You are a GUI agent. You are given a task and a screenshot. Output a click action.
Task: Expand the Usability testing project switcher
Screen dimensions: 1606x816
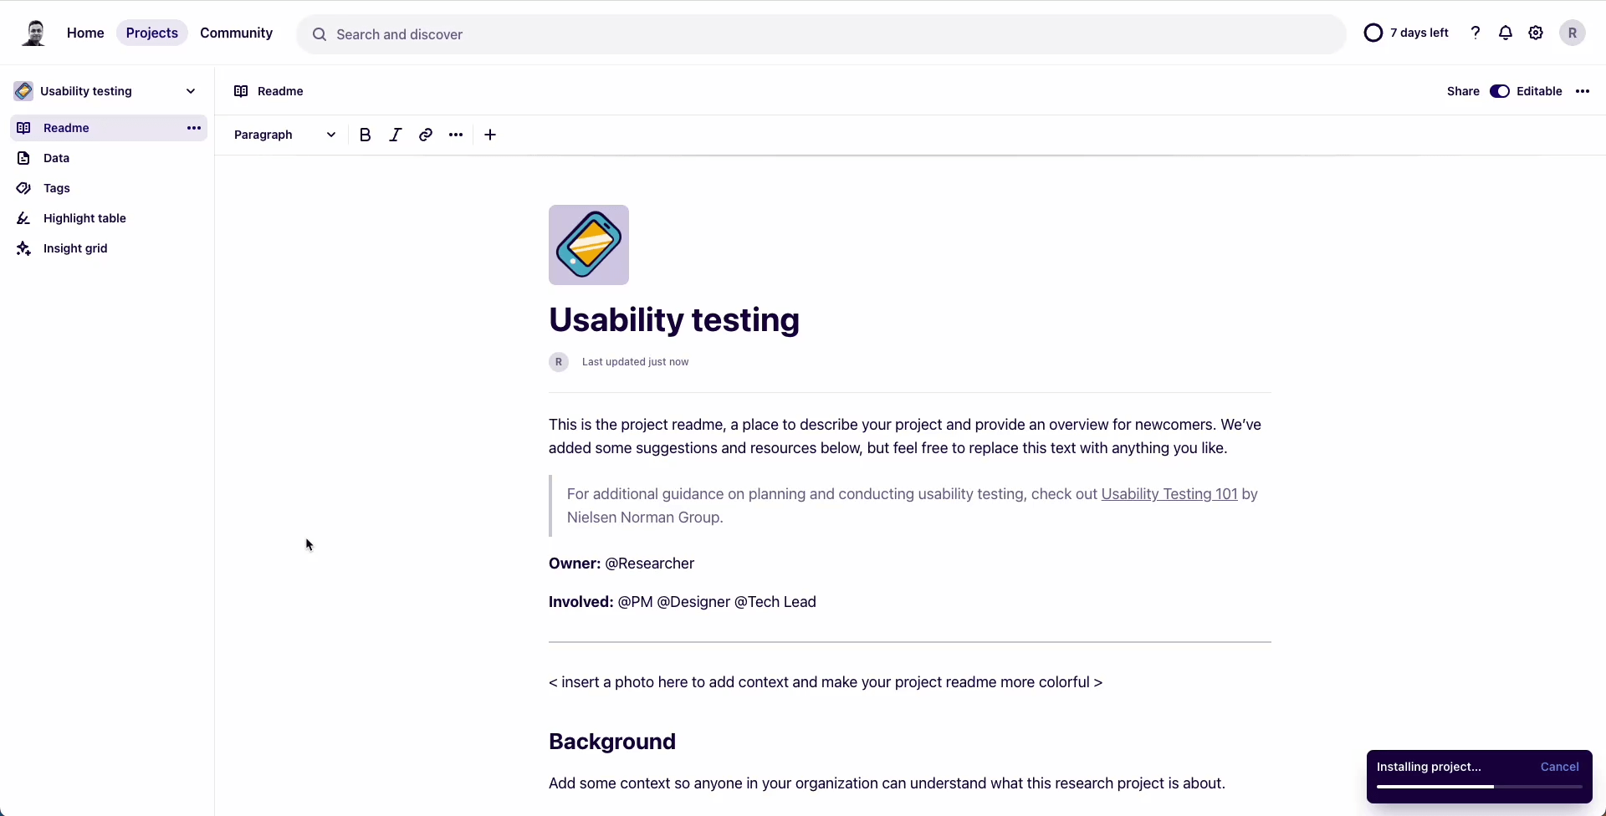[191, 91]
